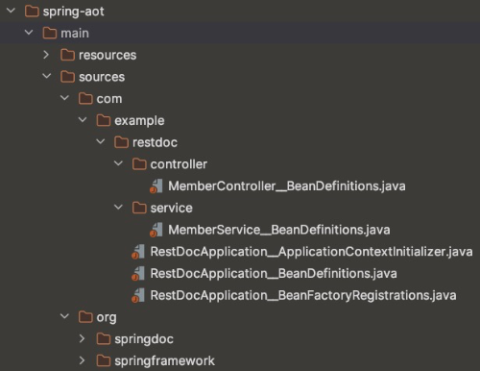480x371 pixels.
Task: Open RestDocApplication__BeanFactoryRegistrations.java file name
Action: tap(303, 295)
